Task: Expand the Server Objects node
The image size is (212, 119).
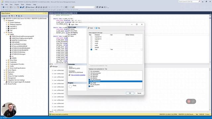Action: tap(4, 70)
